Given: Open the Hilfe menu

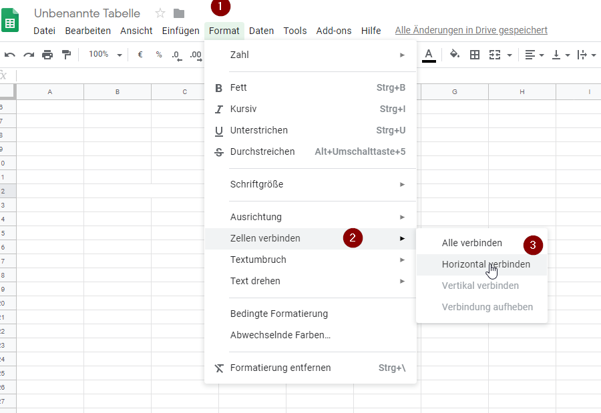Looking at the screenshot, I should point(371,31).
